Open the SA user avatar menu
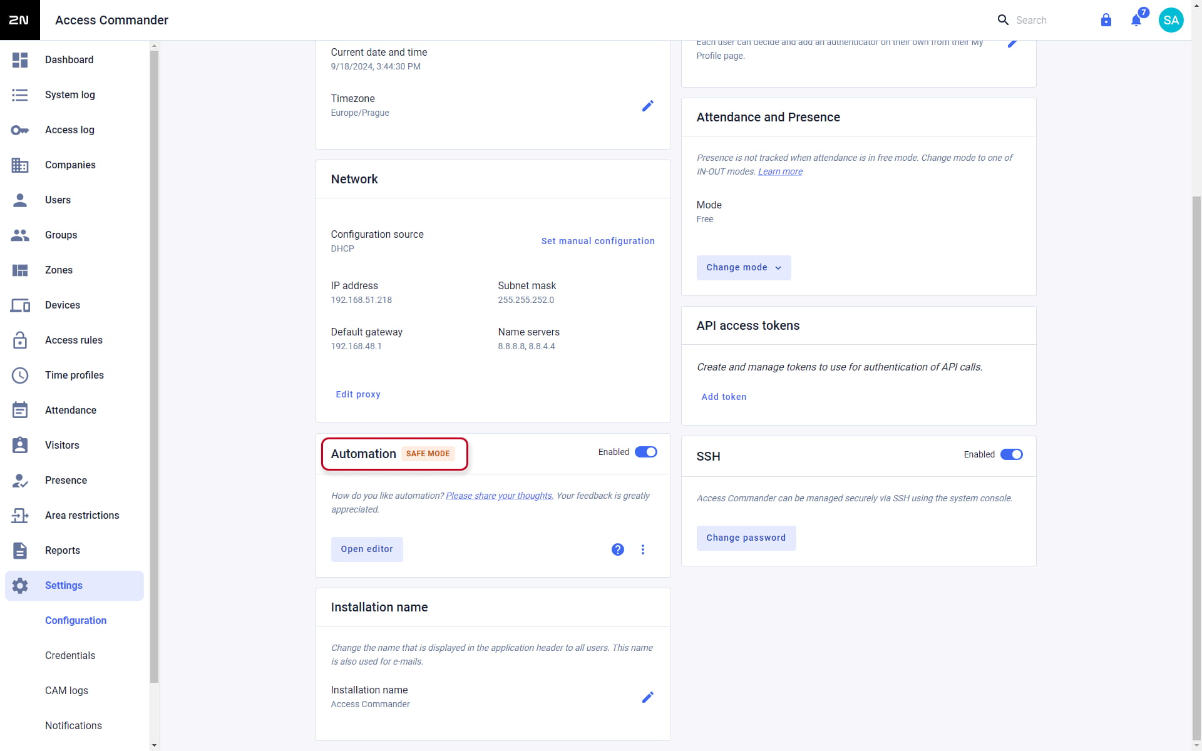Image resolution: width=1202 pixels, height=751 pixels. point(1171,20)
